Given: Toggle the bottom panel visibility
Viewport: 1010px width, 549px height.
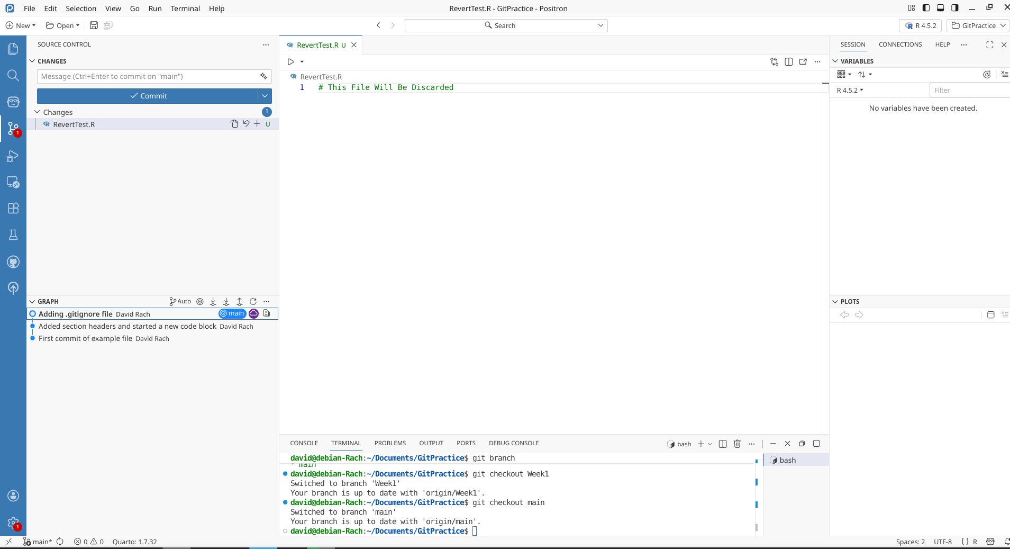Looking at the screenshot, I should 940,8.
